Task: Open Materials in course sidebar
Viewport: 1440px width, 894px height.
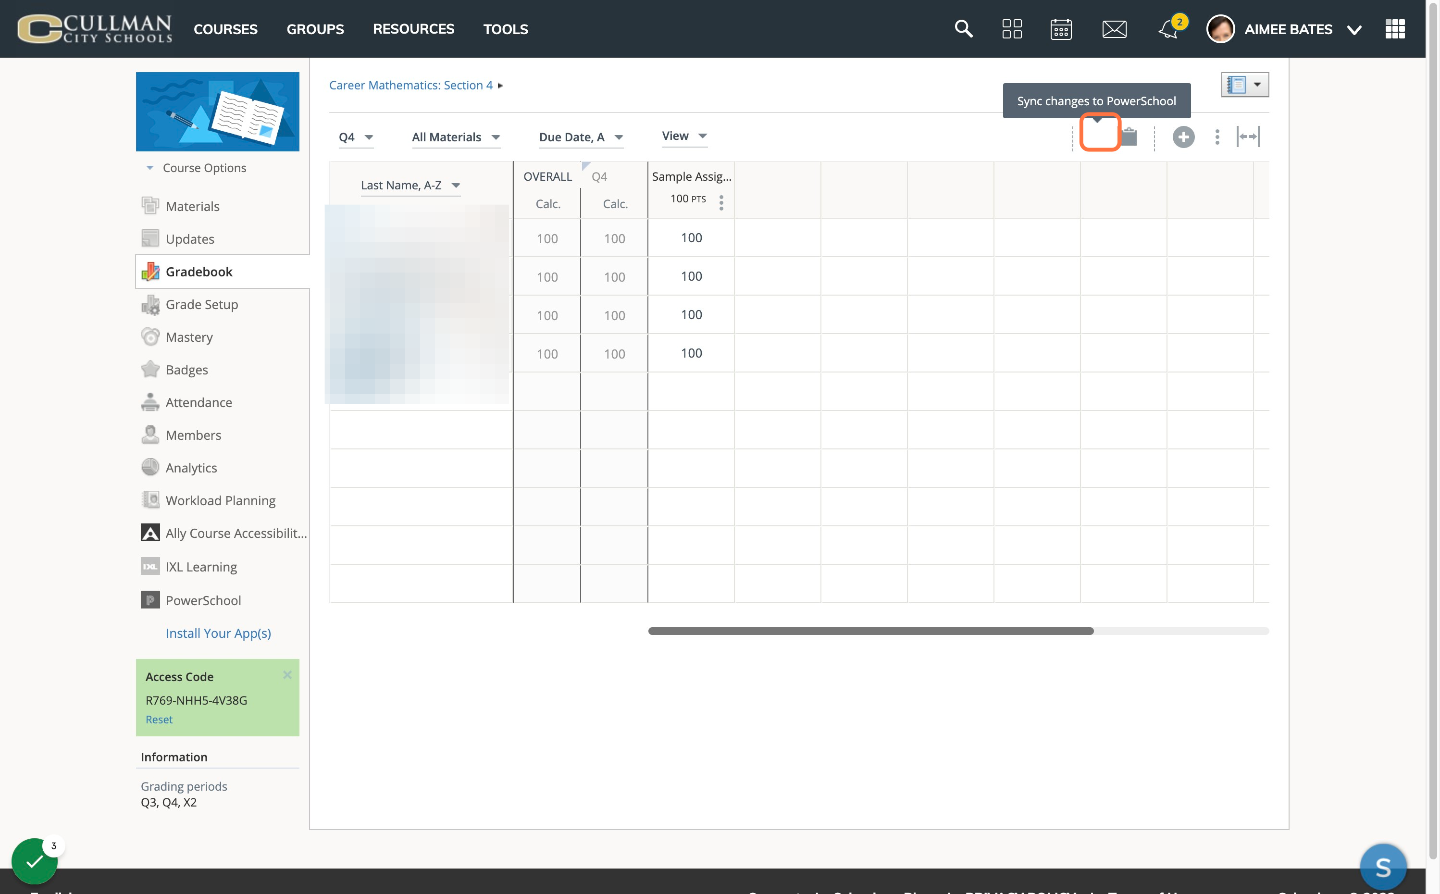Action: point(192,206)
